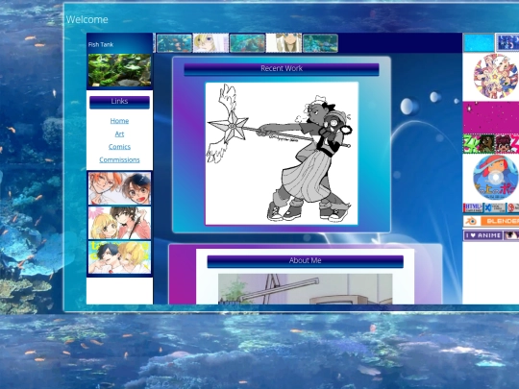
Task: Click the I love Anime badge
Action: click(491, 235)
